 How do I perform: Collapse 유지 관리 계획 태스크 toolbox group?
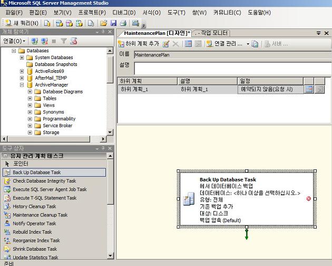[5, 156]
